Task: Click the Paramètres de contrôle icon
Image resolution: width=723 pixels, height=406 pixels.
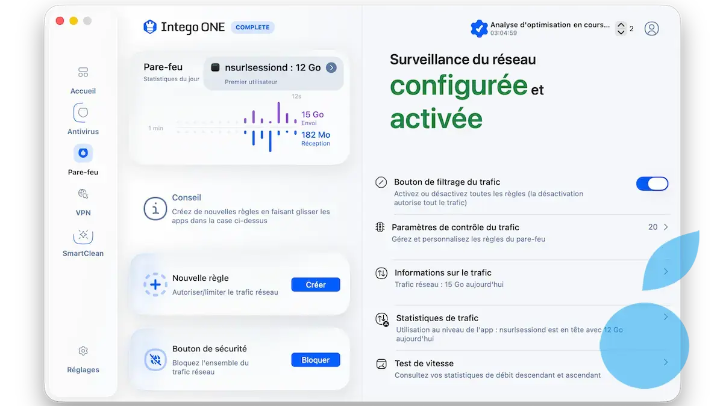Action: pyautogui.click(x=380, y=227)
